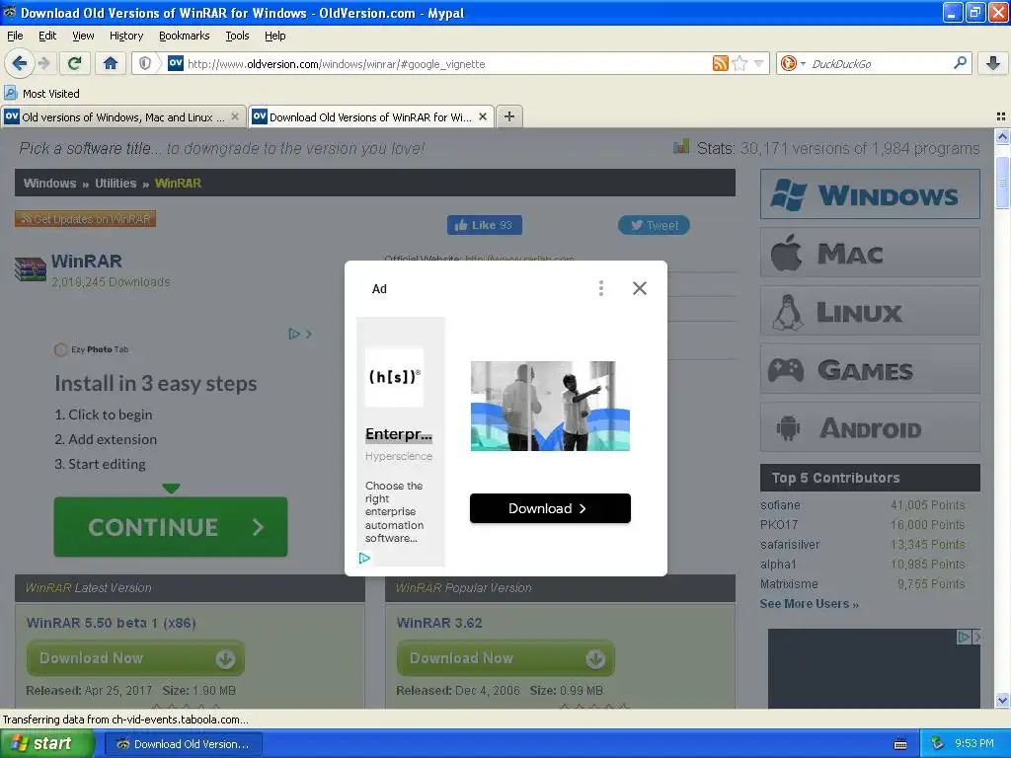This screenshot has height=758, width=1011.
Task: Select the Android platform banner
Action: [870, 428]
